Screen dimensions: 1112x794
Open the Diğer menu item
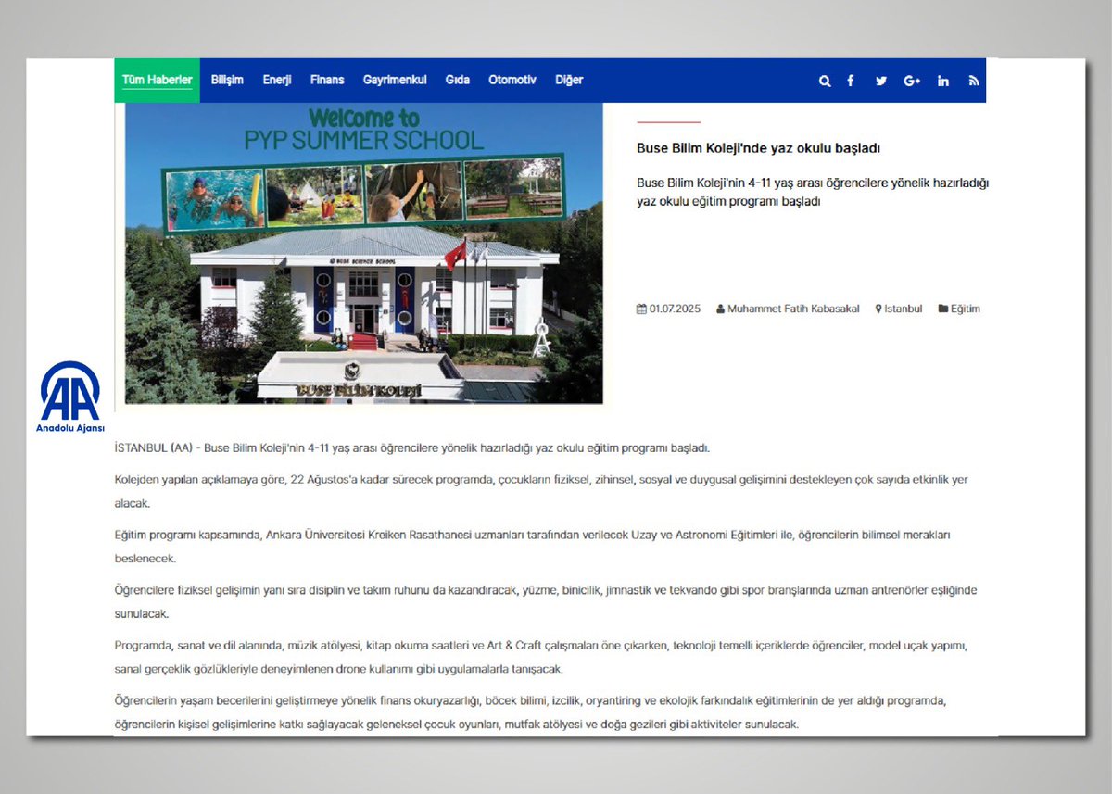[x=569, y=80]
